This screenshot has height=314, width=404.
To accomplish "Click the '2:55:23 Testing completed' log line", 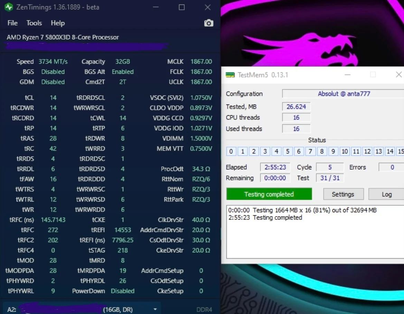I will (x=265, y=217).
